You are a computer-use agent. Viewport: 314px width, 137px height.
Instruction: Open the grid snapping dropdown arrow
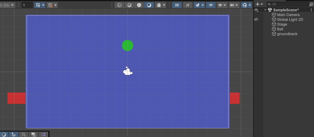[x=43, y=5]
